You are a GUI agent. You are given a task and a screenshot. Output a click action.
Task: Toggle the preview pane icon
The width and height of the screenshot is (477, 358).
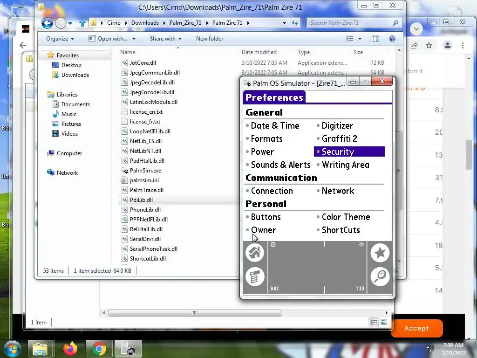(x=375, y=39)
